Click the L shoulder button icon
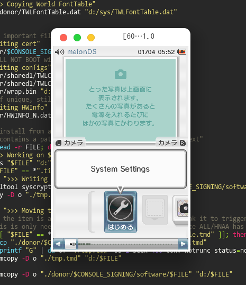246x285 pixels. click(x=59, y=143)
